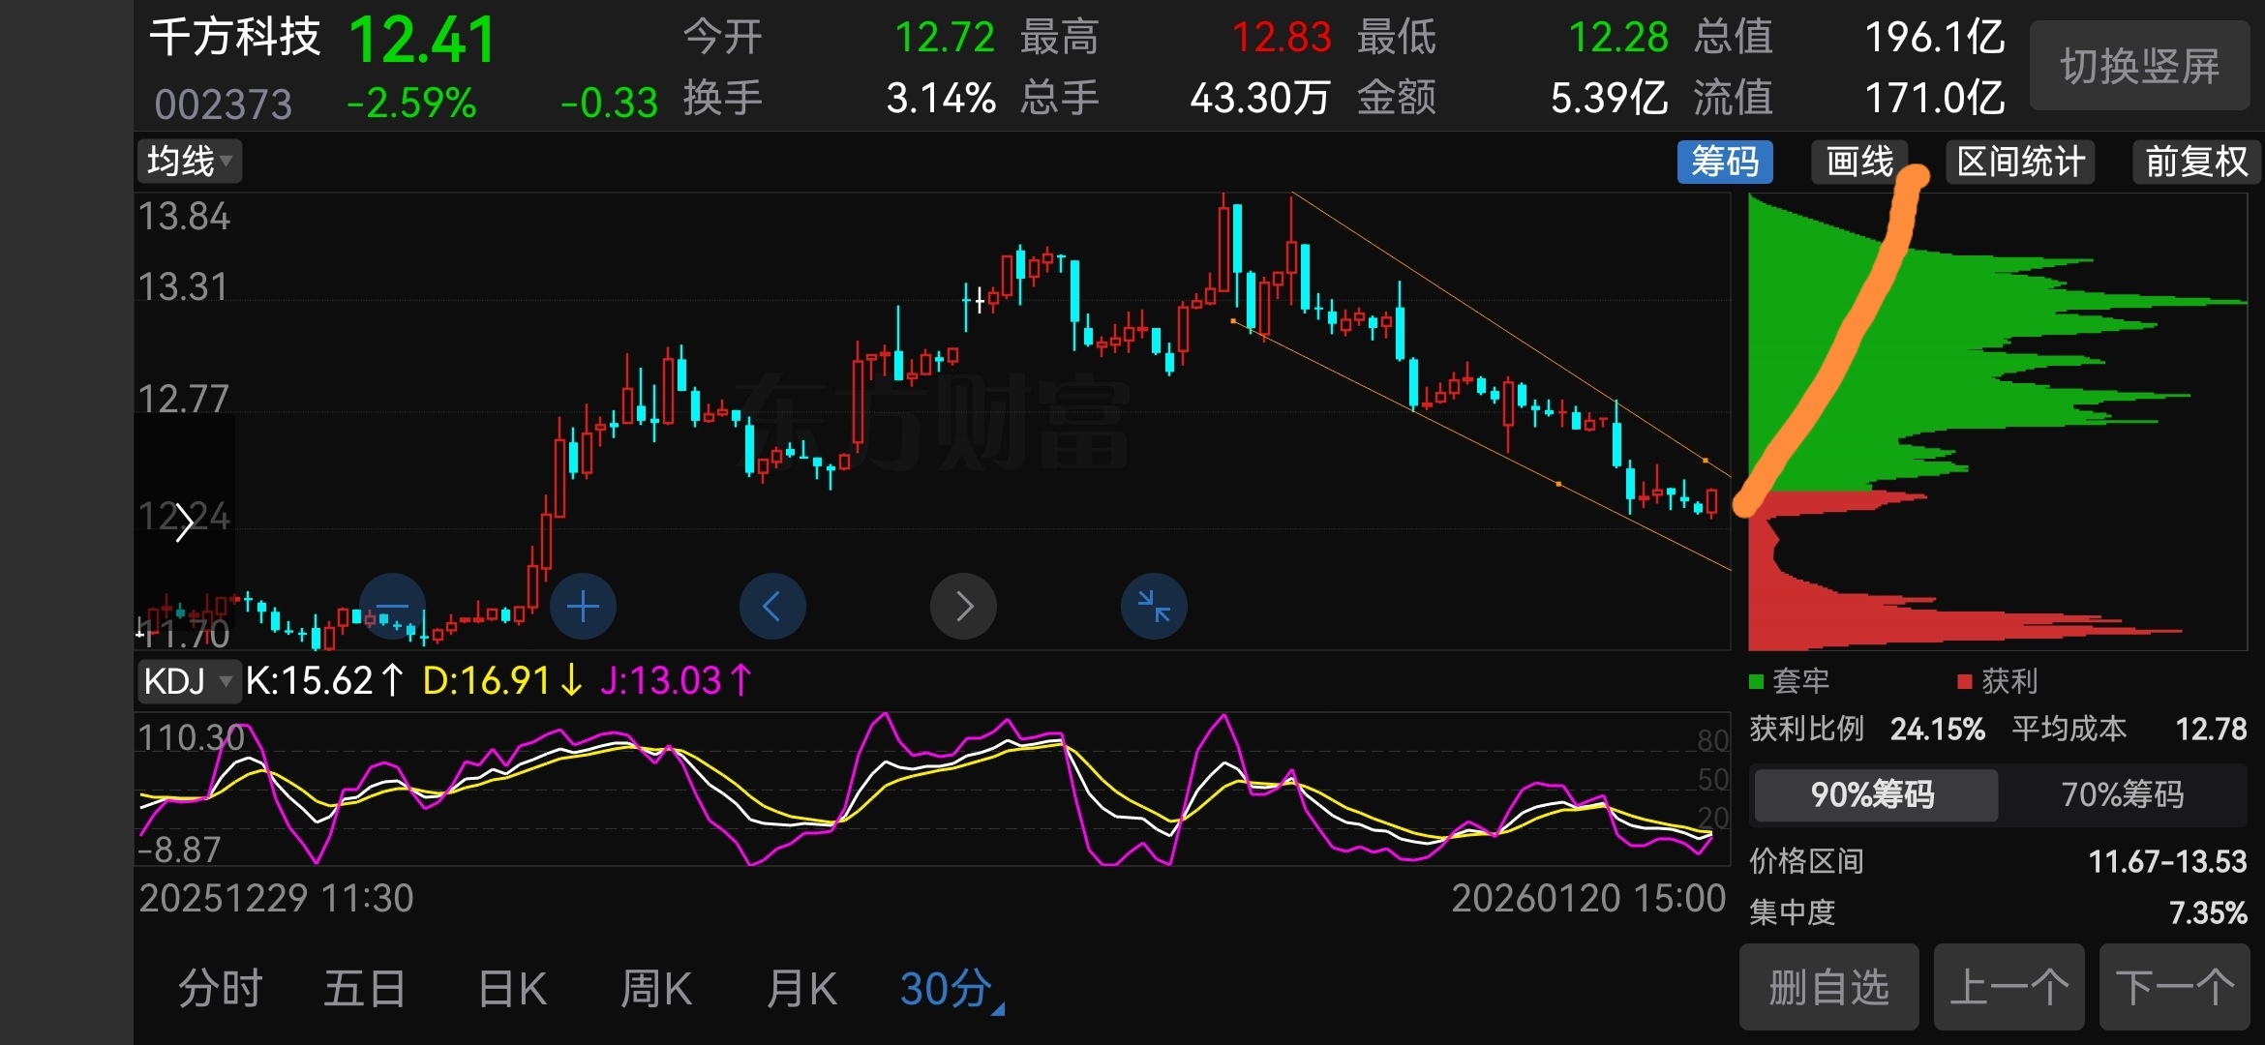Toggle the 筹码 chip distribution panel
The height and width of the screenshot is (1045, 2265).
[x=1724, y=162]
